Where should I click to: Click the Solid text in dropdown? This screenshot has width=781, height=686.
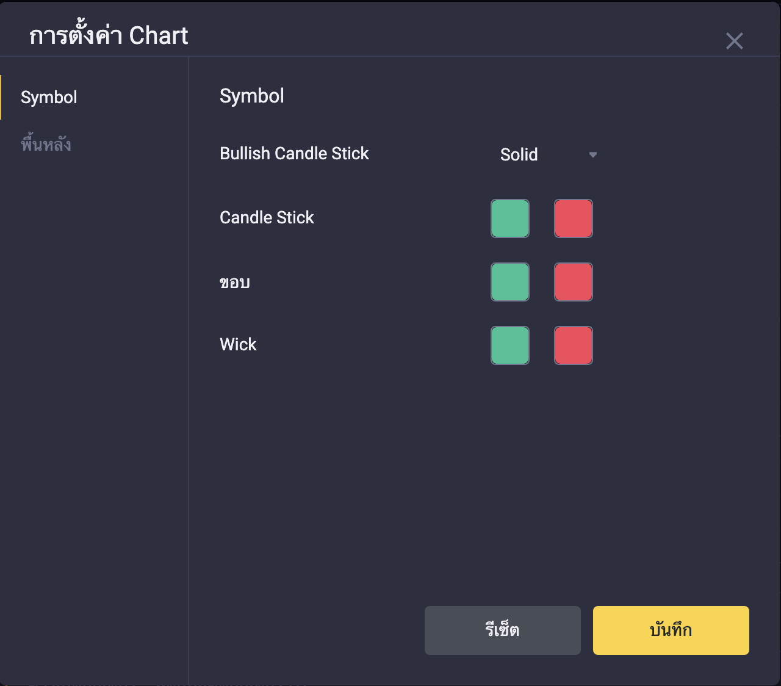tap(519, 154)
